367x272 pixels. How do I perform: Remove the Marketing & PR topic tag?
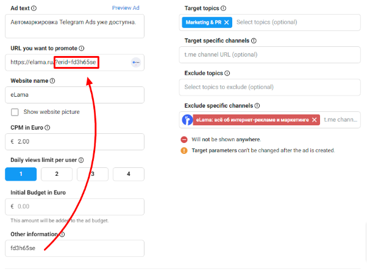226,23
